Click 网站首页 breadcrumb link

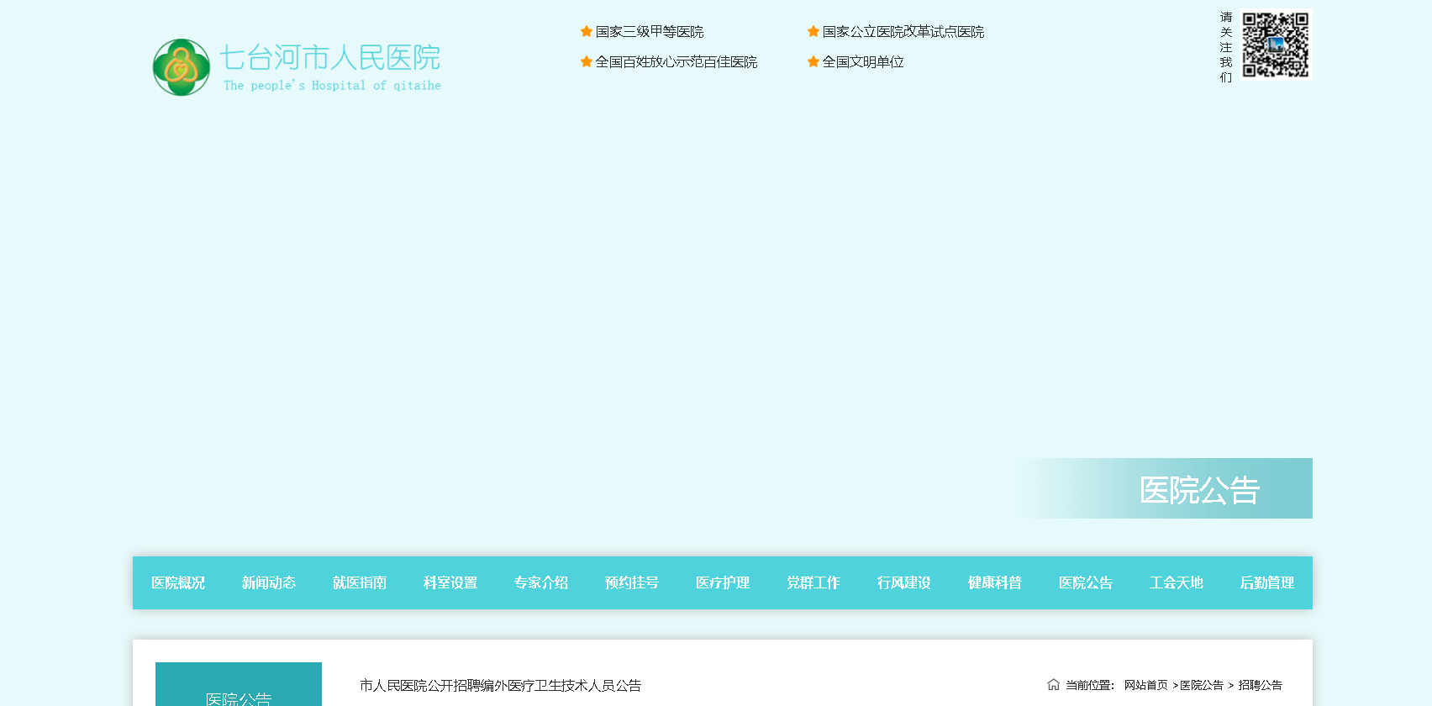[x=1145, y=686]
